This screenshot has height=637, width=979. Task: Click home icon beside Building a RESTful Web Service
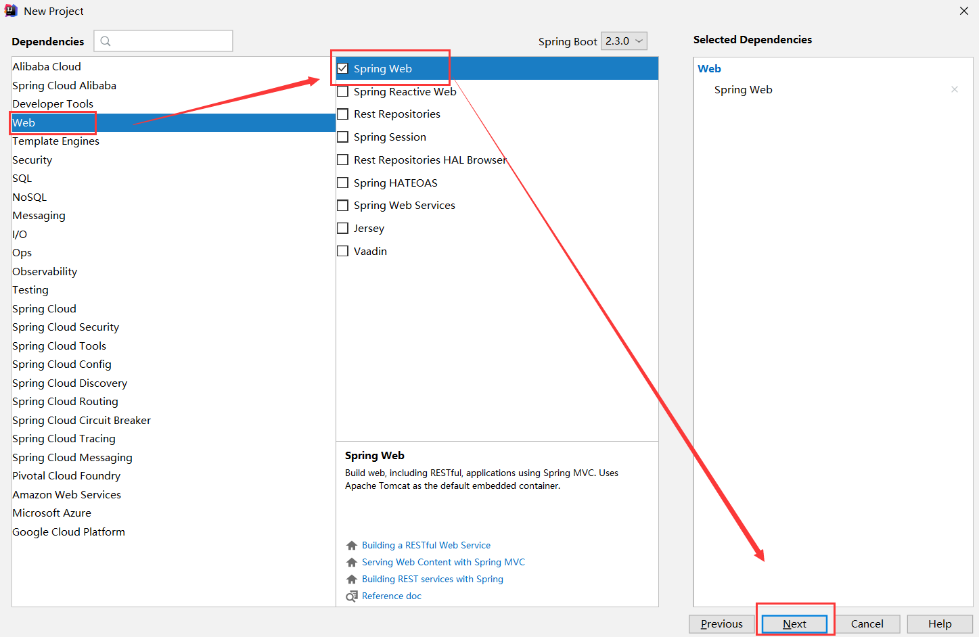pos(352,545)
